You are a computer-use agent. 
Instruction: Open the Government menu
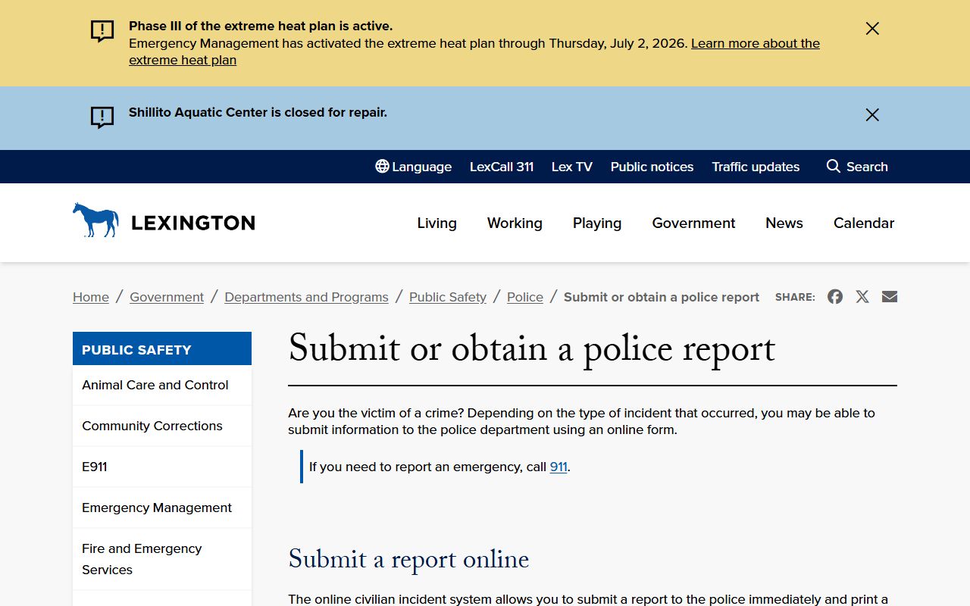pyautogui.click(x=694, y=223)
